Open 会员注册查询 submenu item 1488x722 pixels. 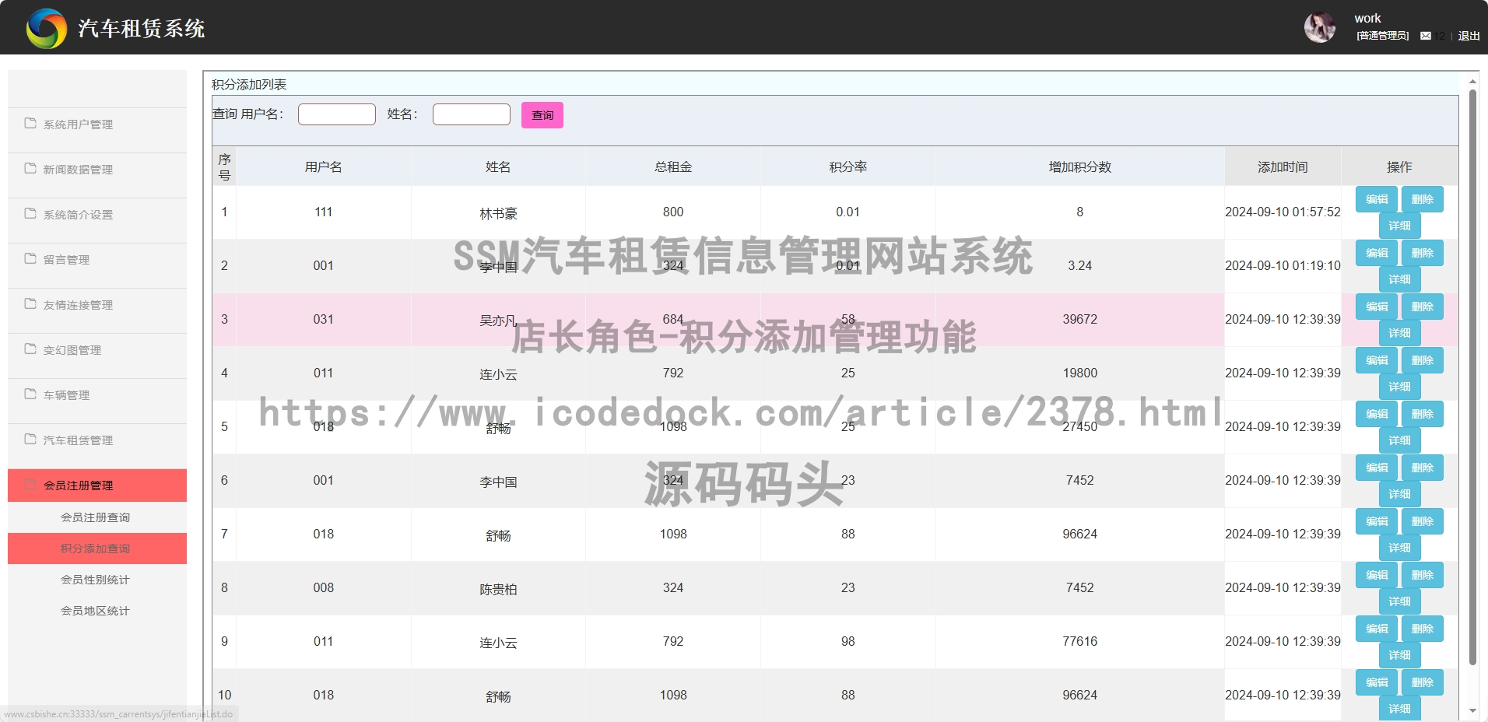[x=97, y=517]
